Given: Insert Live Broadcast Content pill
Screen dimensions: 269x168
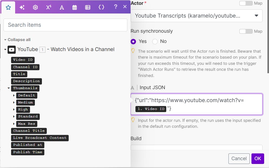Looking at the screenshot, I should [x=40, y=138].
